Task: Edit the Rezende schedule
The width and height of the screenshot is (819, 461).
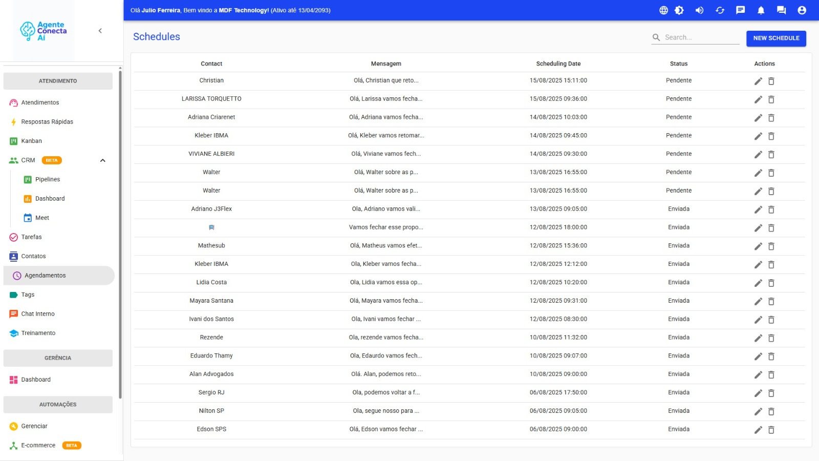Action: [758, 338]
